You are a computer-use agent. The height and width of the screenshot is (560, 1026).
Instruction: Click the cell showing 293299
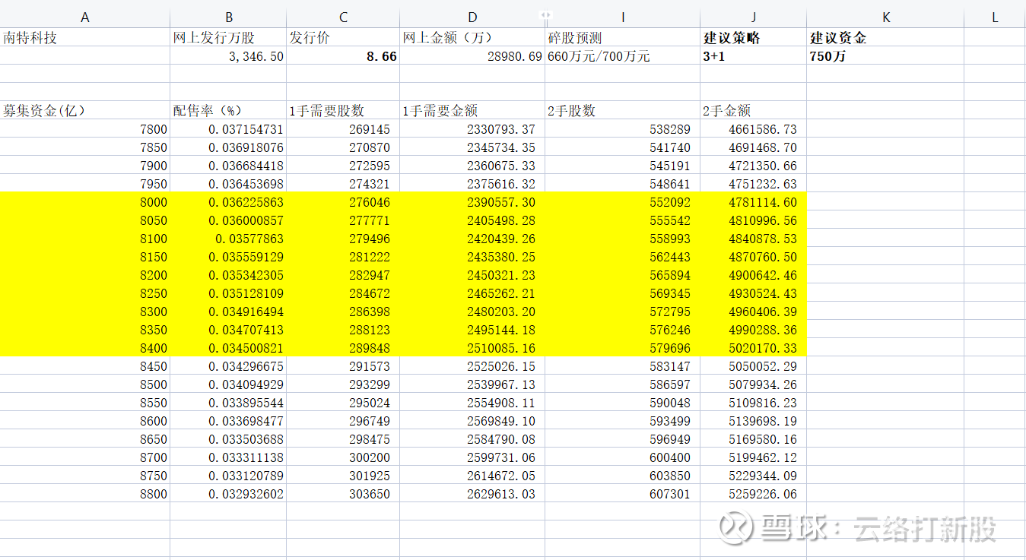tap(344, 384)
